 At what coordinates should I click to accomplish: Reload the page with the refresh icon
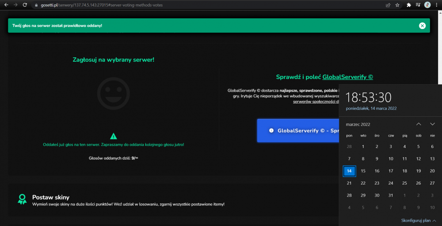click(25, 5)
